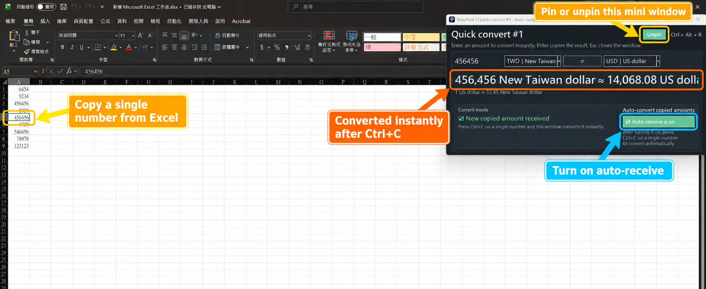Apply Underline formatting

pyautogui.click(x=81, y=47)
